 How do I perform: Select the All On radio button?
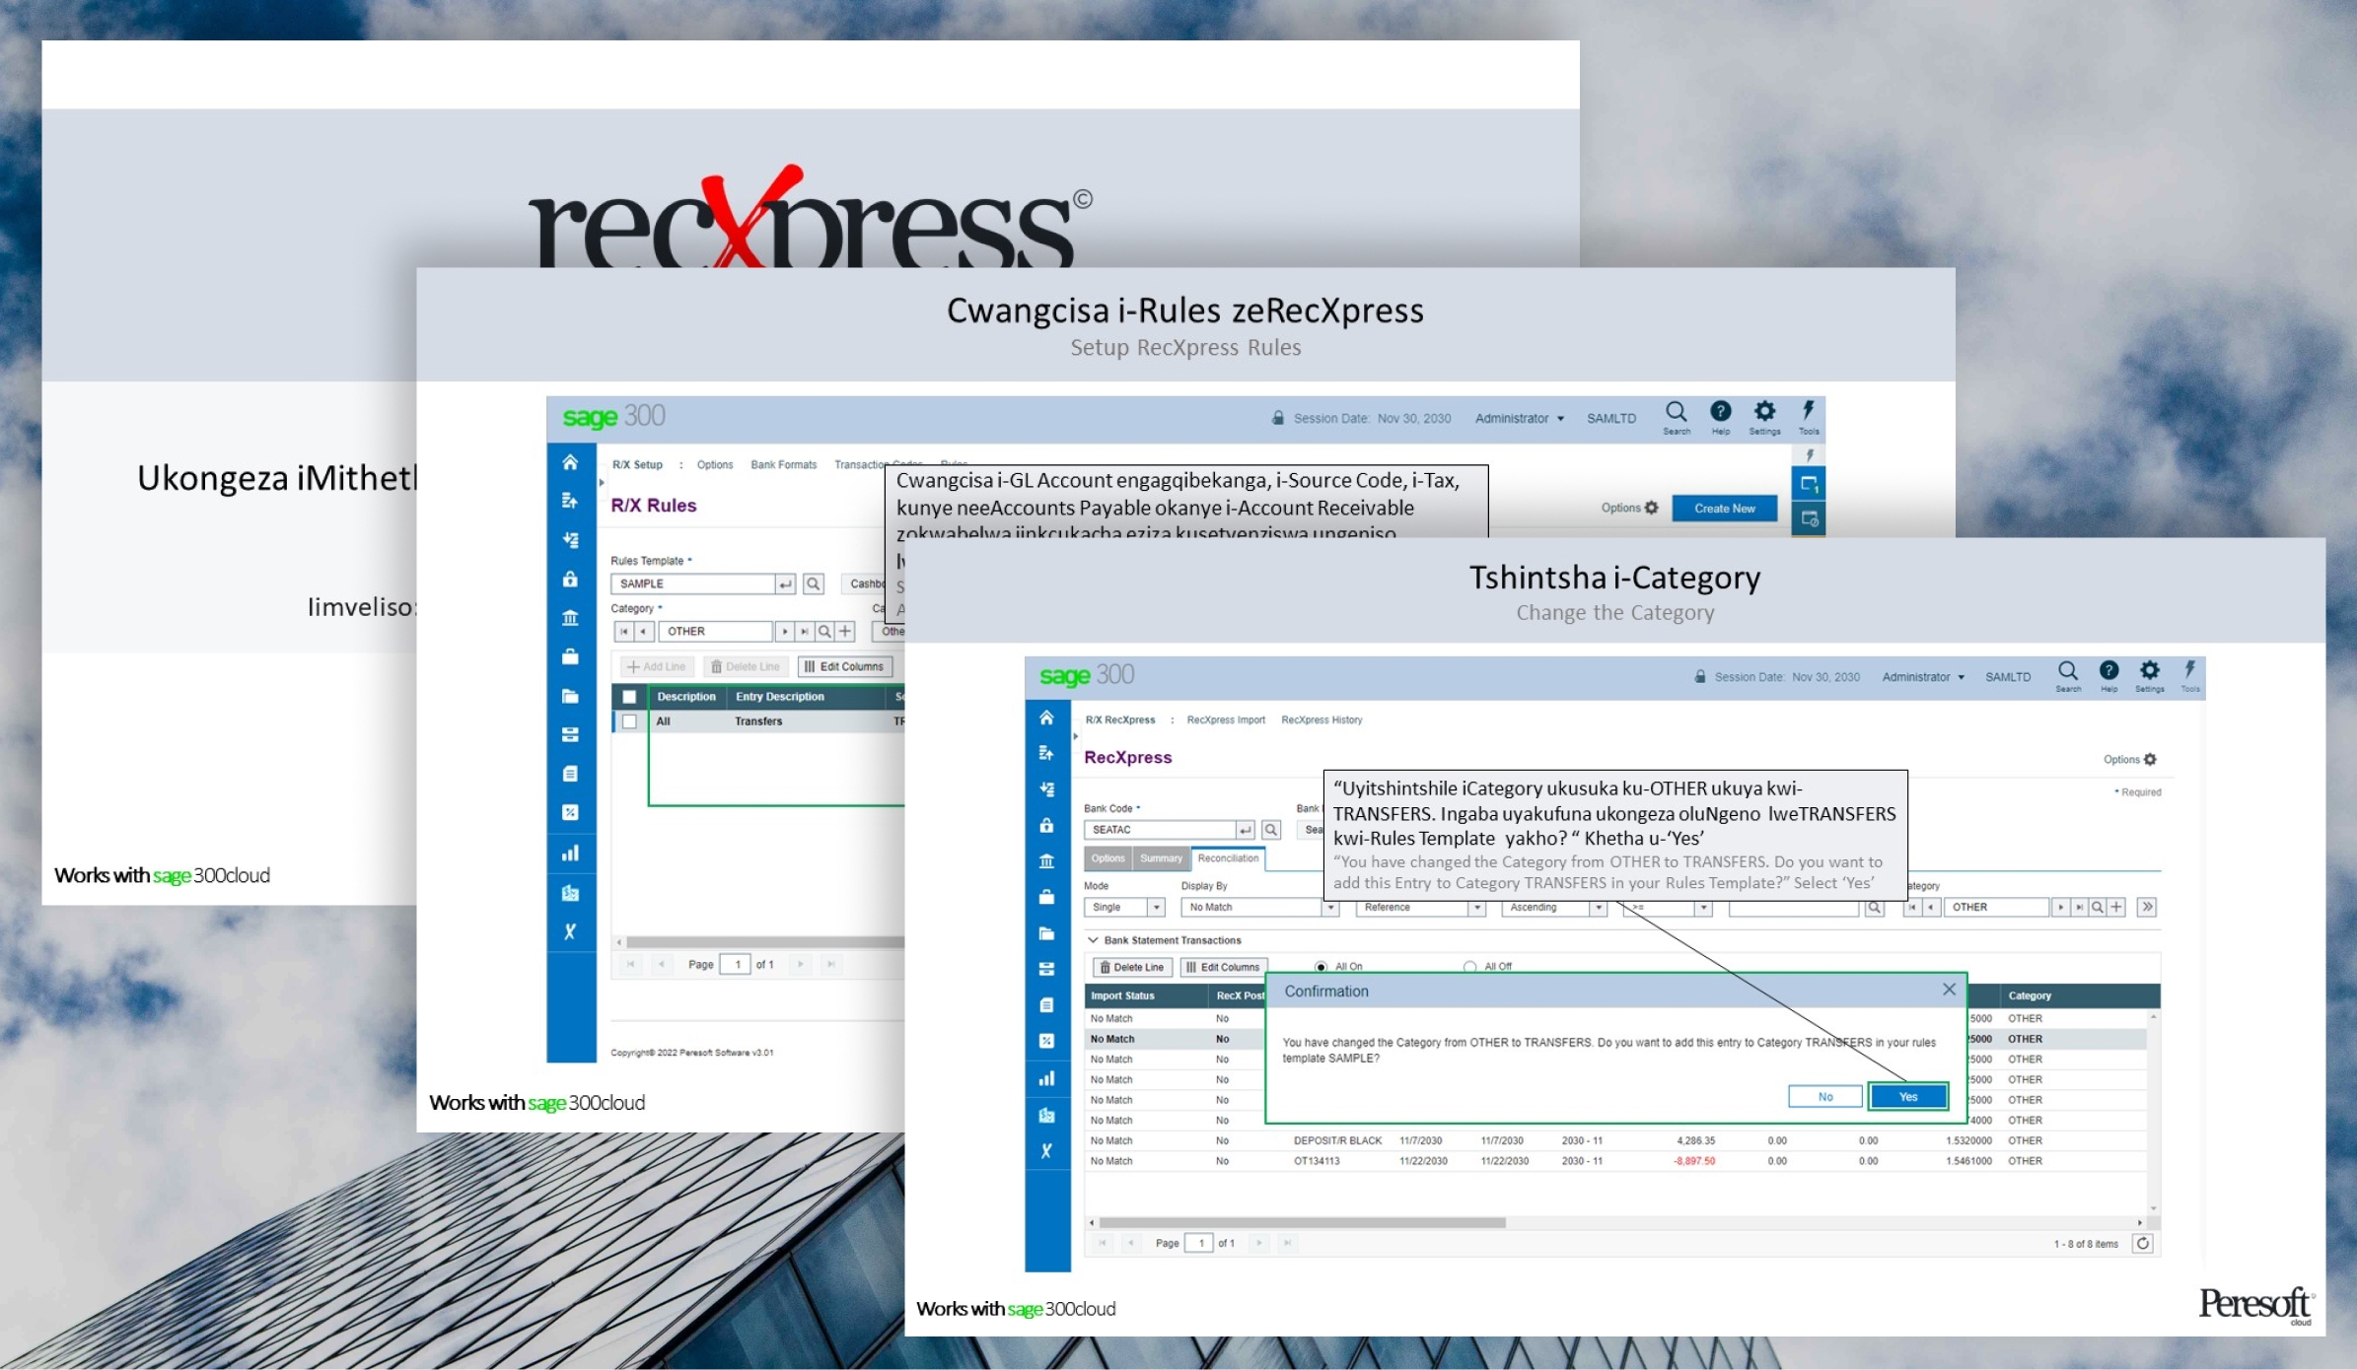(x=1321, y=967)
